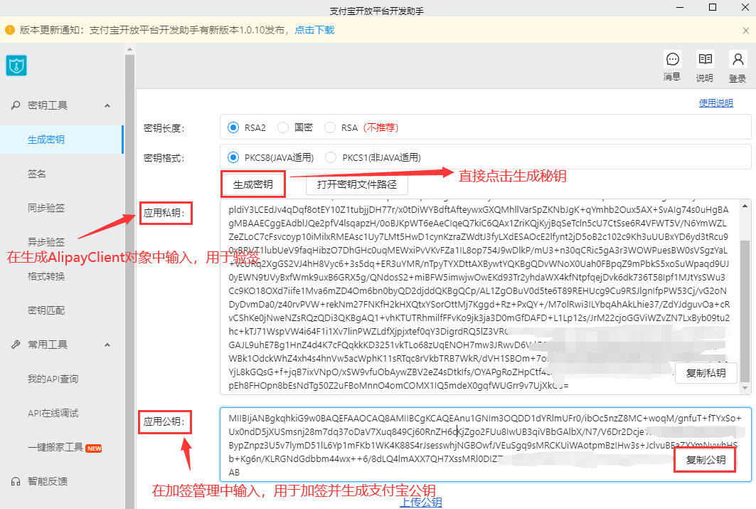Open the 说明 documentation book icon

point(705,59)
